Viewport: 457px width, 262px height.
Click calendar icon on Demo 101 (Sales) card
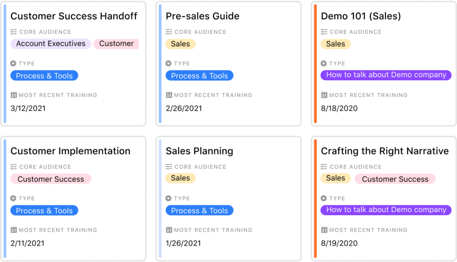tap(324, 95)
